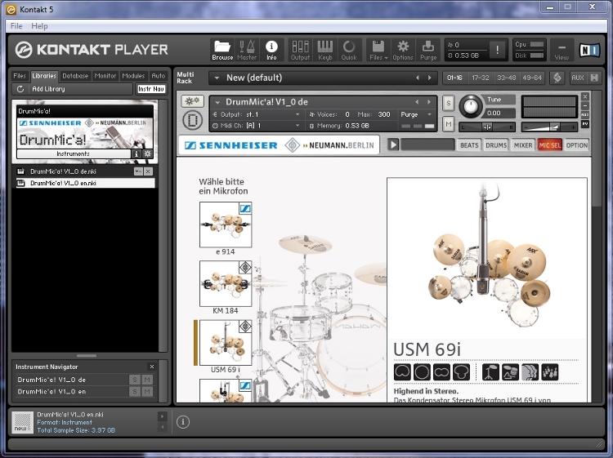Click the Native Instruments NI logo
Viewport: 613px width, 458px height.
pos(589,50)
